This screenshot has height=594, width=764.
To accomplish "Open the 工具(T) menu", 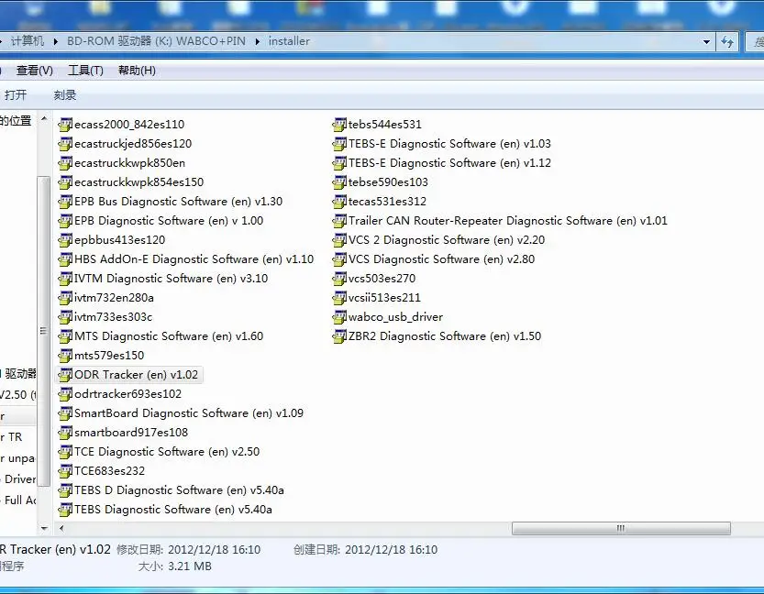I will (85, 71).
